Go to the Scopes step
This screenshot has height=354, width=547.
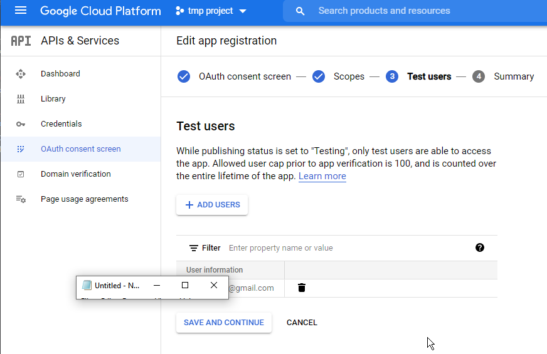point(348,76)
